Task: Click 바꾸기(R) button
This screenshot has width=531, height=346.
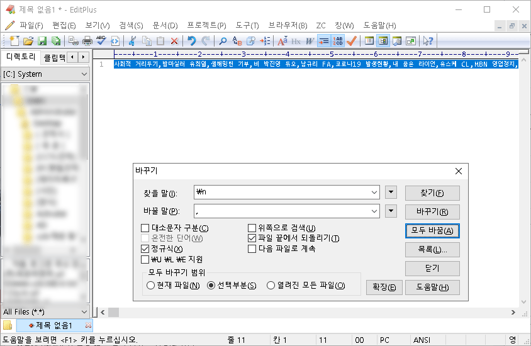Action: (x=432, y=212)
